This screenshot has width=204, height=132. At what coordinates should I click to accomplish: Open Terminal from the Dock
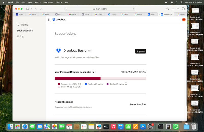click(161, 127)
